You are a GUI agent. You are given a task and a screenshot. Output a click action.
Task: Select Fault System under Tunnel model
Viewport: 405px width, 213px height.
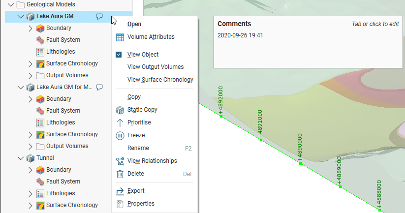point(63,182)
